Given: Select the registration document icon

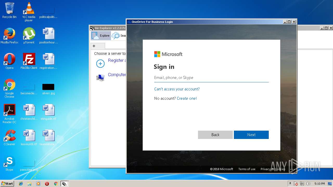Looking at the screenshot, I should pyautogui.click(x=48, y=61).
